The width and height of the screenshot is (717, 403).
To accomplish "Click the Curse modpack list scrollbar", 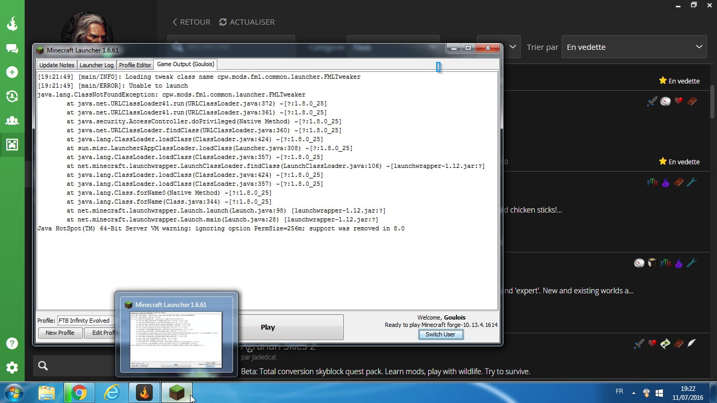I will [713, 102].
